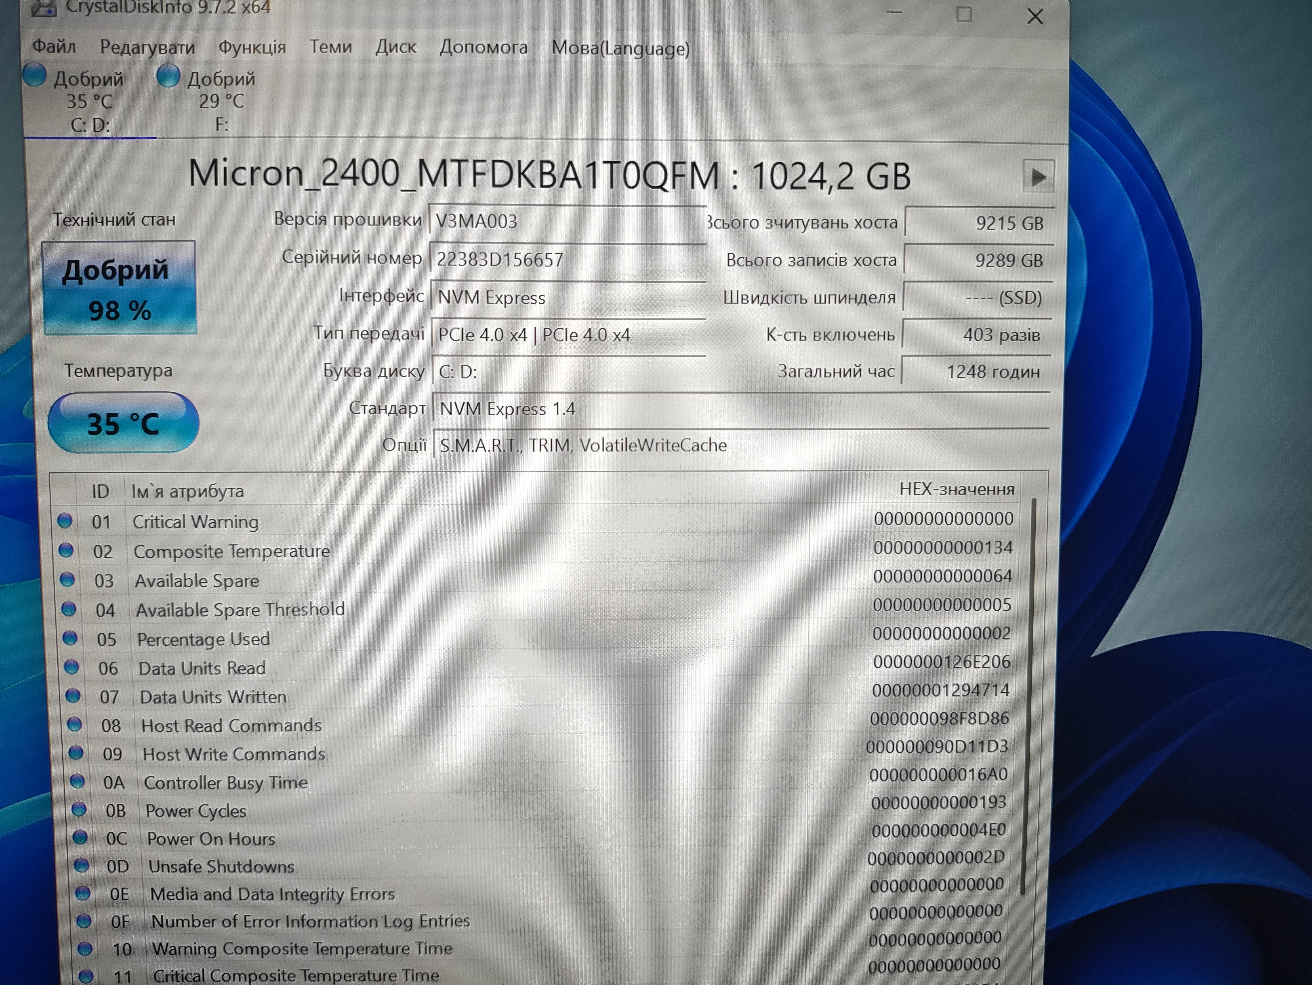Click the Data Units Written status dot
The width and height of the screenshot is (1312, 985).
tap(73, 696)
